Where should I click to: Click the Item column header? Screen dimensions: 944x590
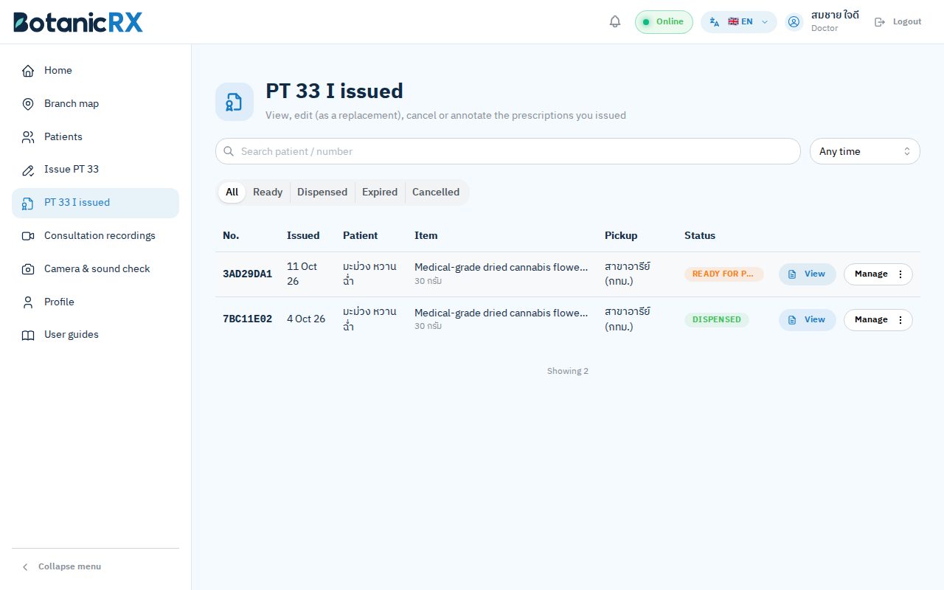pyautogui.click(x=426, y=236)
